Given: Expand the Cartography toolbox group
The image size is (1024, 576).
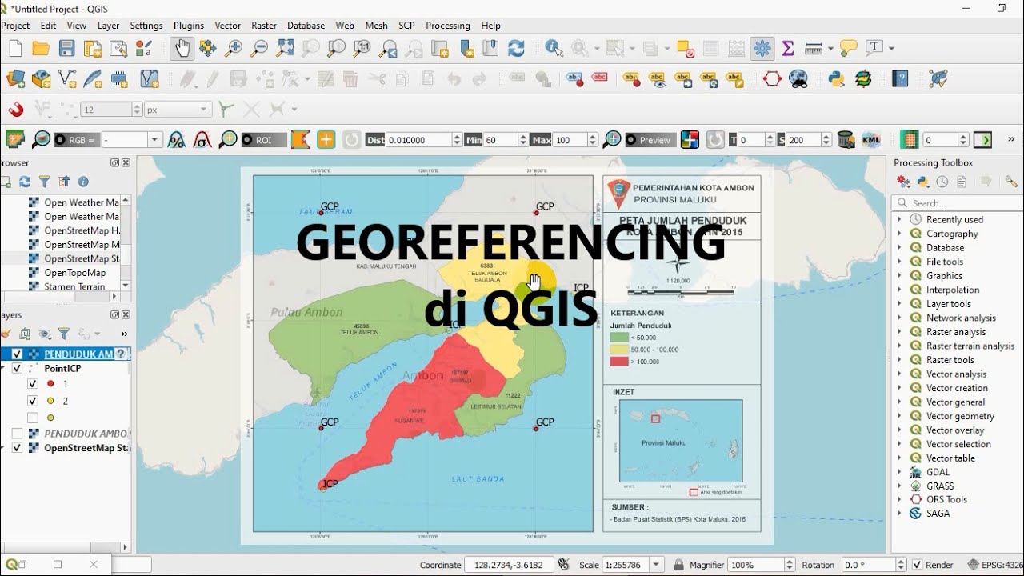Looking at the screenshot, I should 899,234.
